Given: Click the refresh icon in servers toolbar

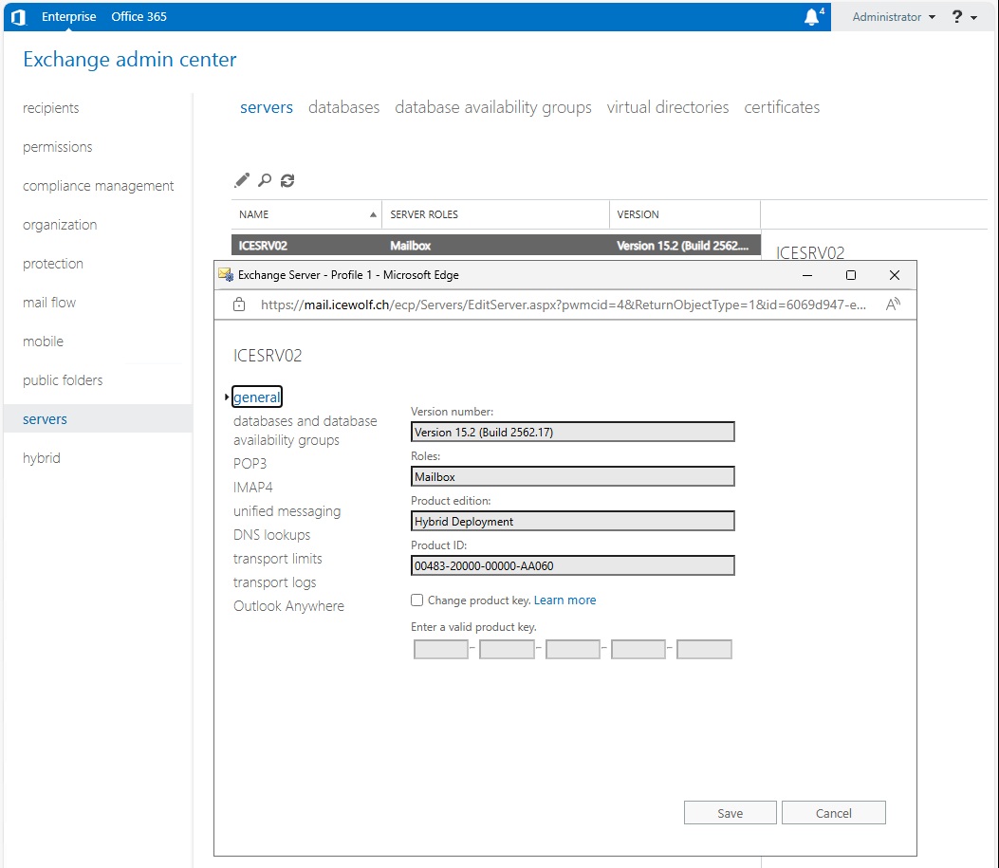Looking at the screenshot, I should 287,181.
